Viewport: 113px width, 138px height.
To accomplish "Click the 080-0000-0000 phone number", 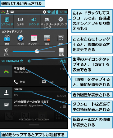I will pyautogui.click(x=22, y=72).
